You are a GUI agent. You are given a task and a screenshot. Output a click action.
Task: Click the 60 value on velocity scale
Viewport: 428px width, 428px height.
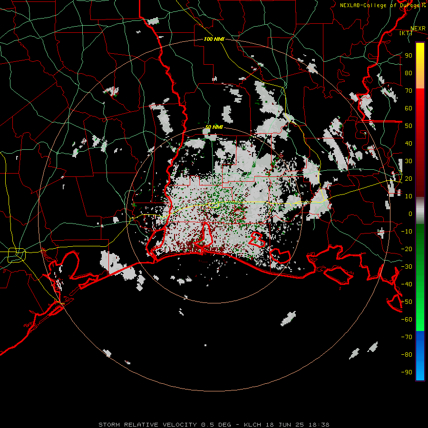[x=409, y=108]
